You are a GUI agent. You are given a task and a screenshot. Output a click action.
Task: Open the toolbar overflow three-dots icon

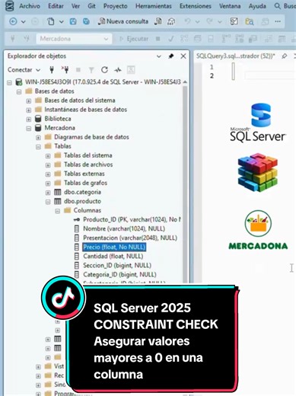click(x=278, y=21)
